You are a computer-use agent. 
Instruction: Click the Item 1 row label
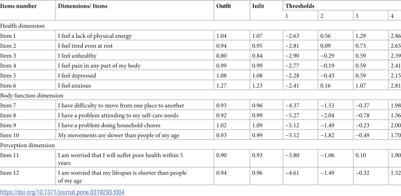click(10, 36)
